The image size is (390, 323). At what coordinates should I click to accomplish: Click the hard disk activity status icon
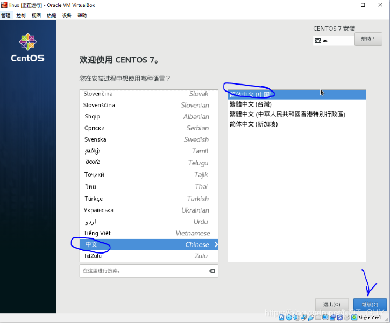(281, 317)
